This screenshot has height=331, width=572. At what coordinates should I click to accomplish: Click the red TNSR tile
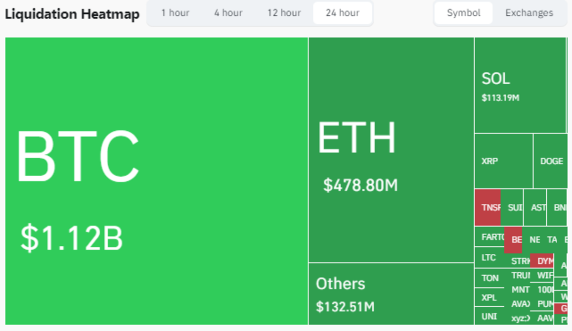(487, 207)
